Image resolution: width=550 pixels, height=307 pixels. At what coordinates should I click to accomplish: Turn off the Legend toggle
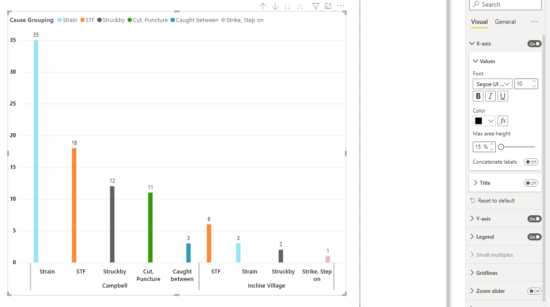[x=534, y=237]
